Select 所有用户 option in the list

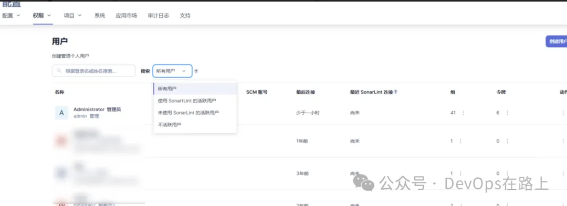coord(195,89)
